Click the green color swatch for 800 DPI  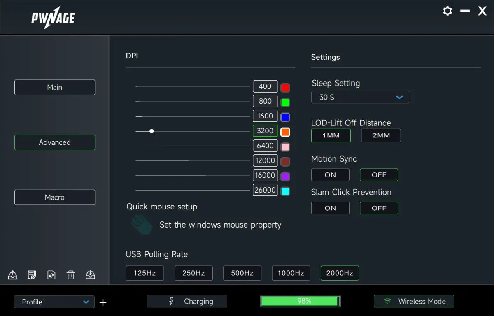(x=285, y=102)
